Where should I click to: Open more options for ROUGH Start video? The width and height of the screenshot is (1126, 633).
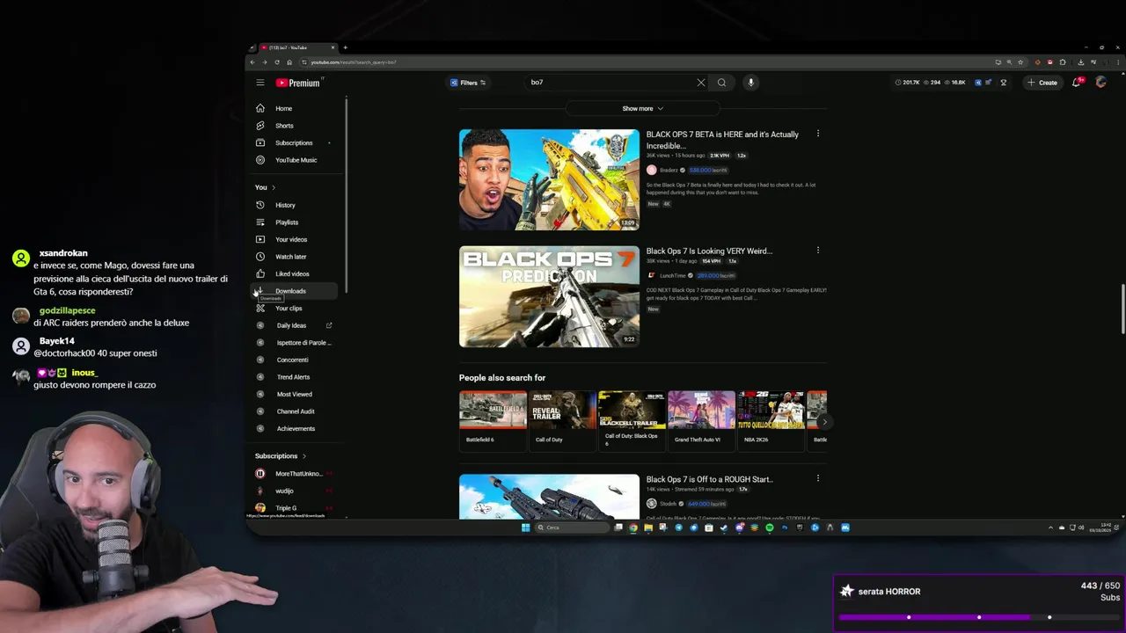[818, 478]
